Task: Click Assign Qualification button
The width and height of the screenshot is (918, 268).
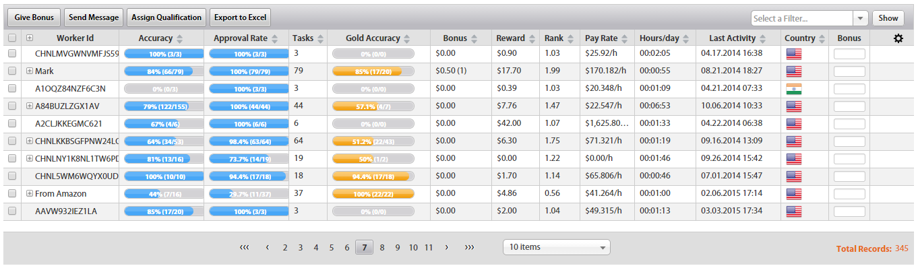Action: click(x=166, y=18)
